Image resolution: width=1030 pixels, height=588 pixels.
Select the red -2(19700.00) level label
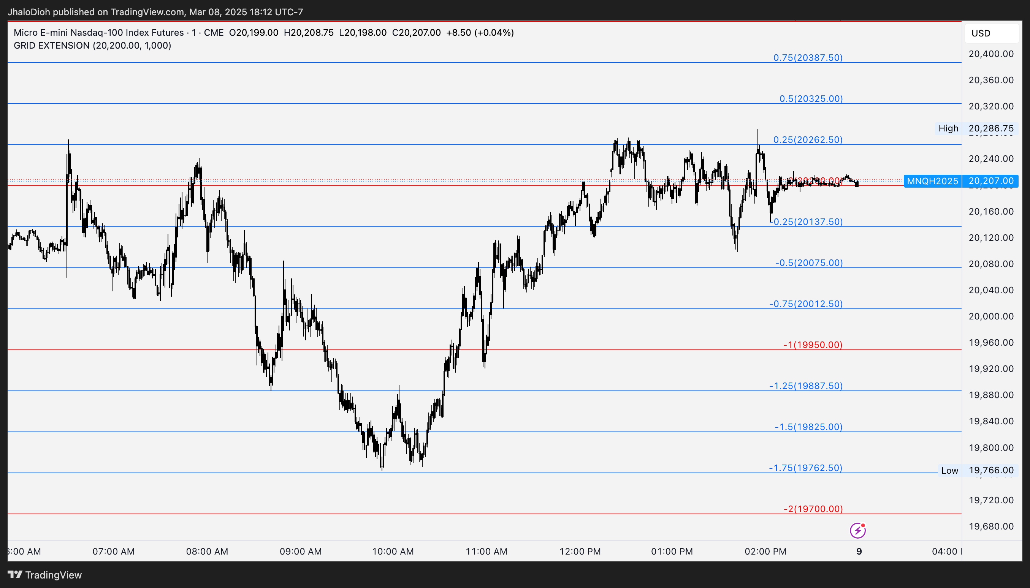[x=813, y=509]
